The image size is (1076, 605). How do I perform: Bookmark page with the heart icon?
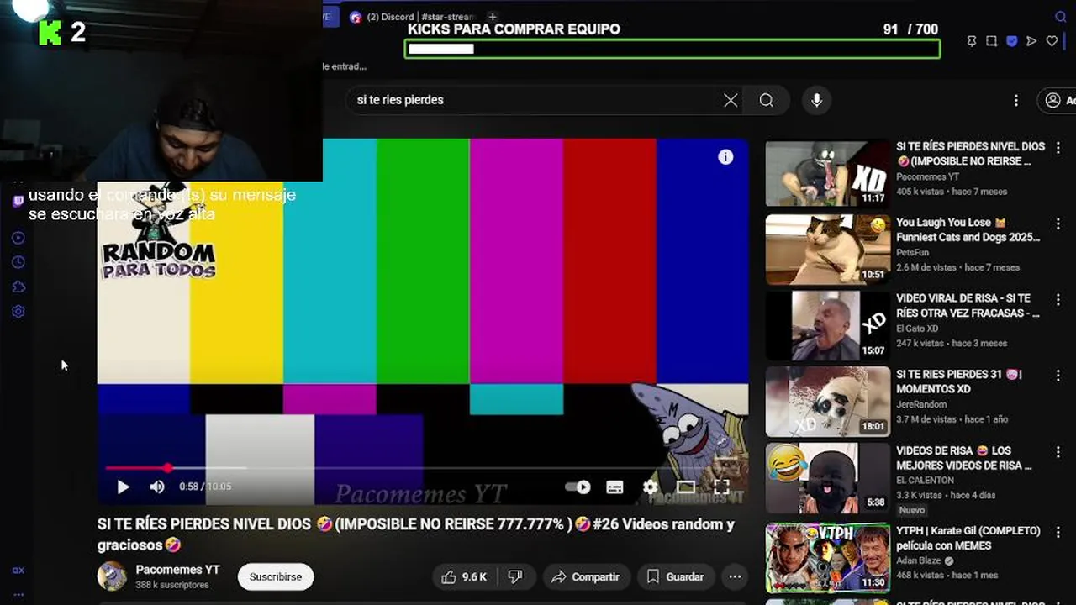[x=1052, y=41]
